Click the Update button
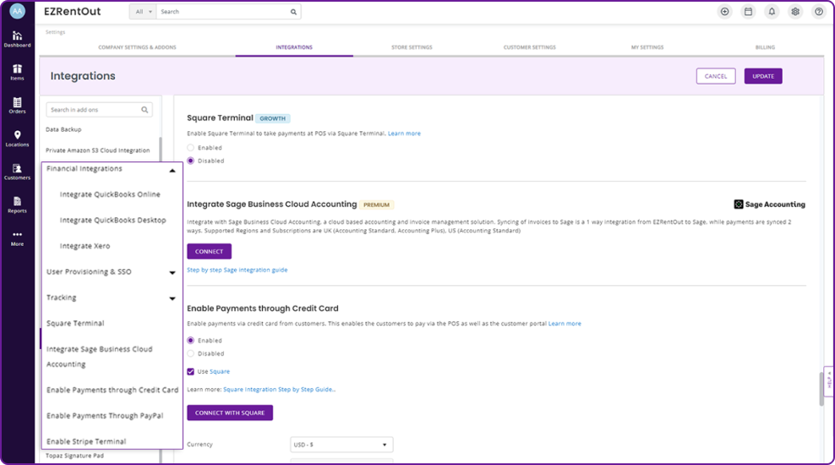Screen dimensions: 835x465 click(x=763, y=76)
